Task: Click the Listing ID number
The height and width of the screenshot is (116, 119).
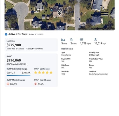Action: click(x=38, y=49)
